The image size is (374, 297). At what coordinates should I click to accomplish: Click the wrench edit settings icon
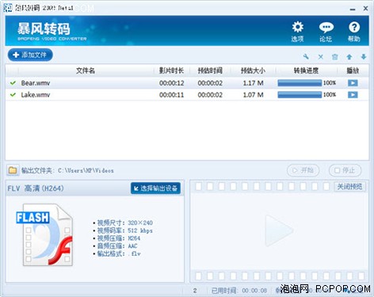tap(306, 56)
